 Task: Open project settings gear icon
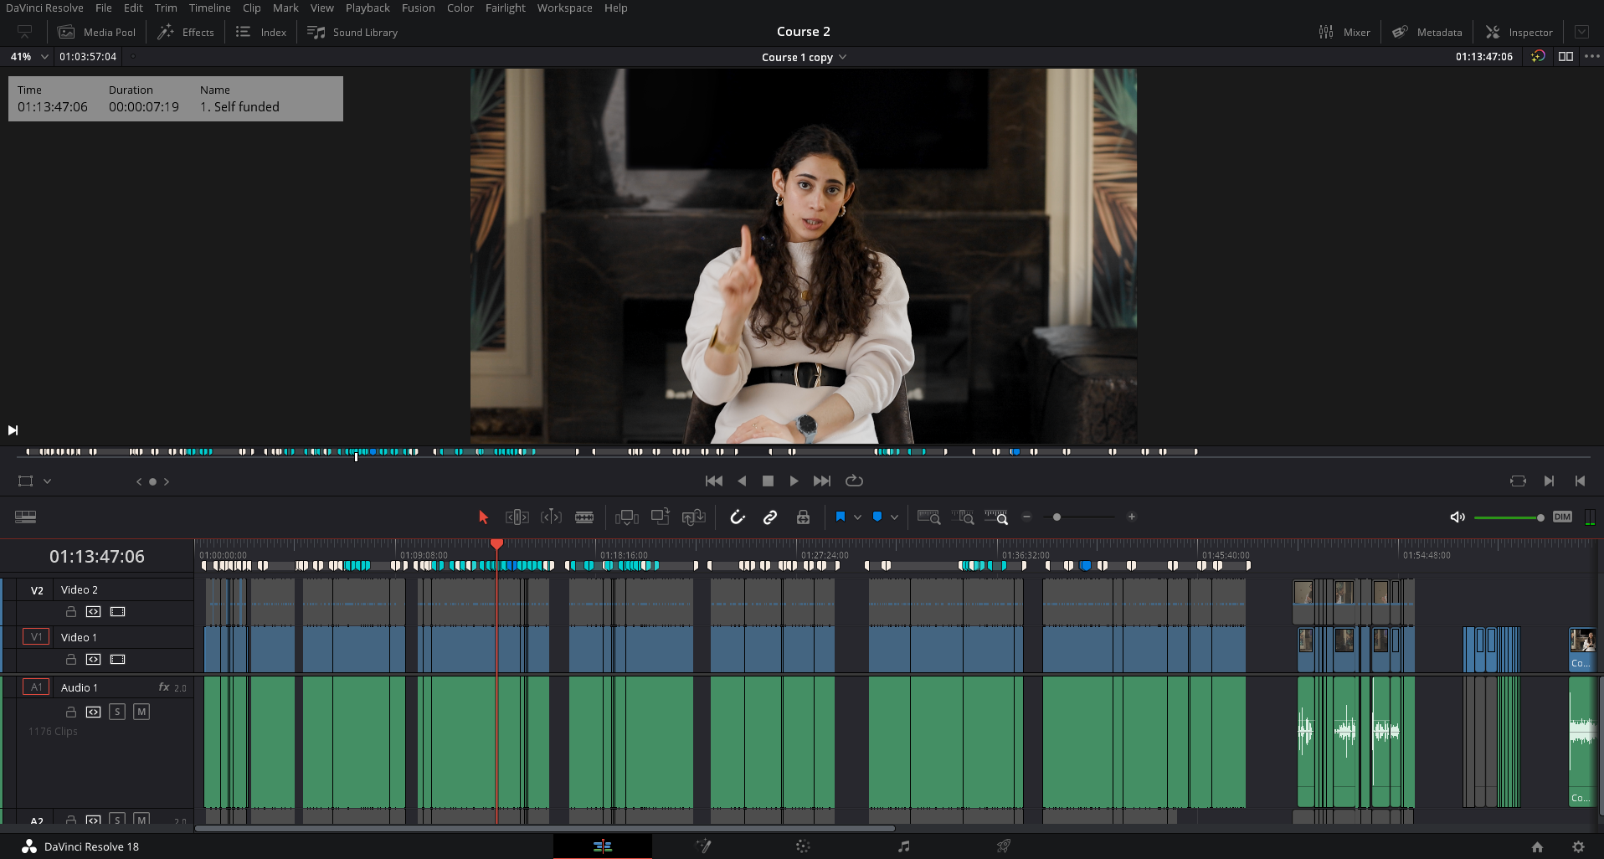1578,846
